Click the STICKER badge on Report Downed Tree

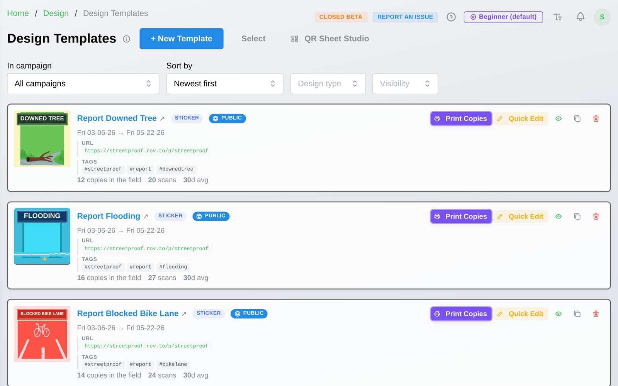pos(187,118)
